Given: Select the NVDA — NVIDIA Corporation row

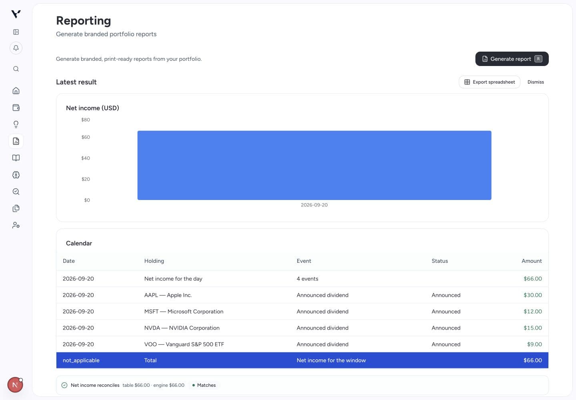Looking at the screenshot, I should tap(302, 328).
